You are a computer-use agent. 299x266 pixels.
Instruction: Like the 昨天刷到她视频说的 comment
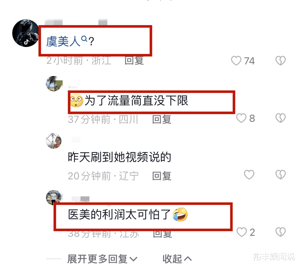(249, 175)
